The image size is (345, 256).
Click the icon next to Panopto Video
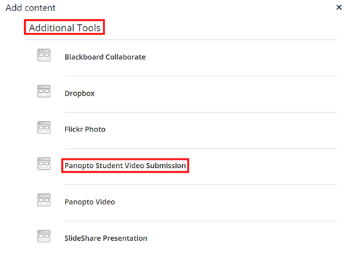pos(44,200)
